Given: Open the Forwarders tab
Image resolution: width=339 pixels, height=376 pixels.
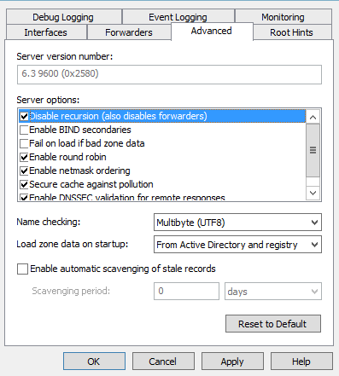Looking at the screenshot, I should tap(129, 32).
